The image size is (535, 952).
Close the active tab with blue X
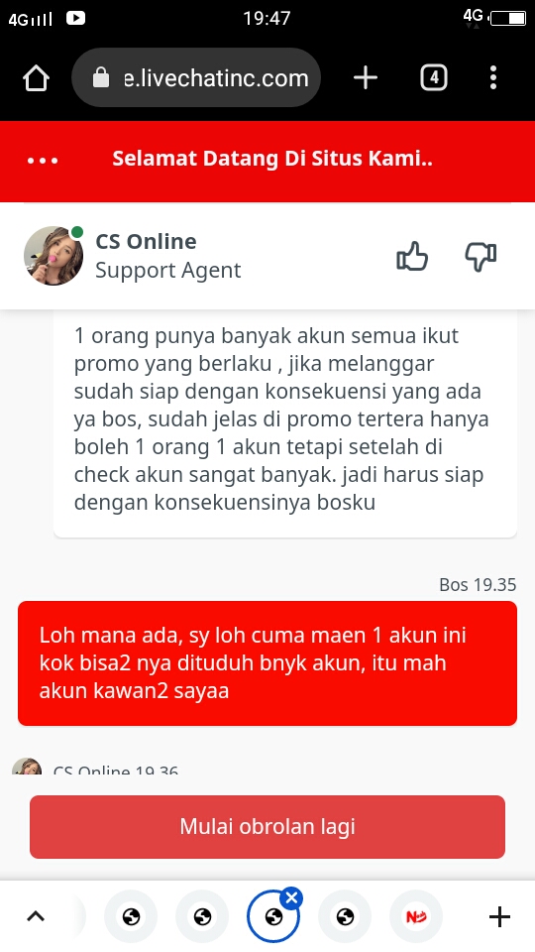click(291, 897)
